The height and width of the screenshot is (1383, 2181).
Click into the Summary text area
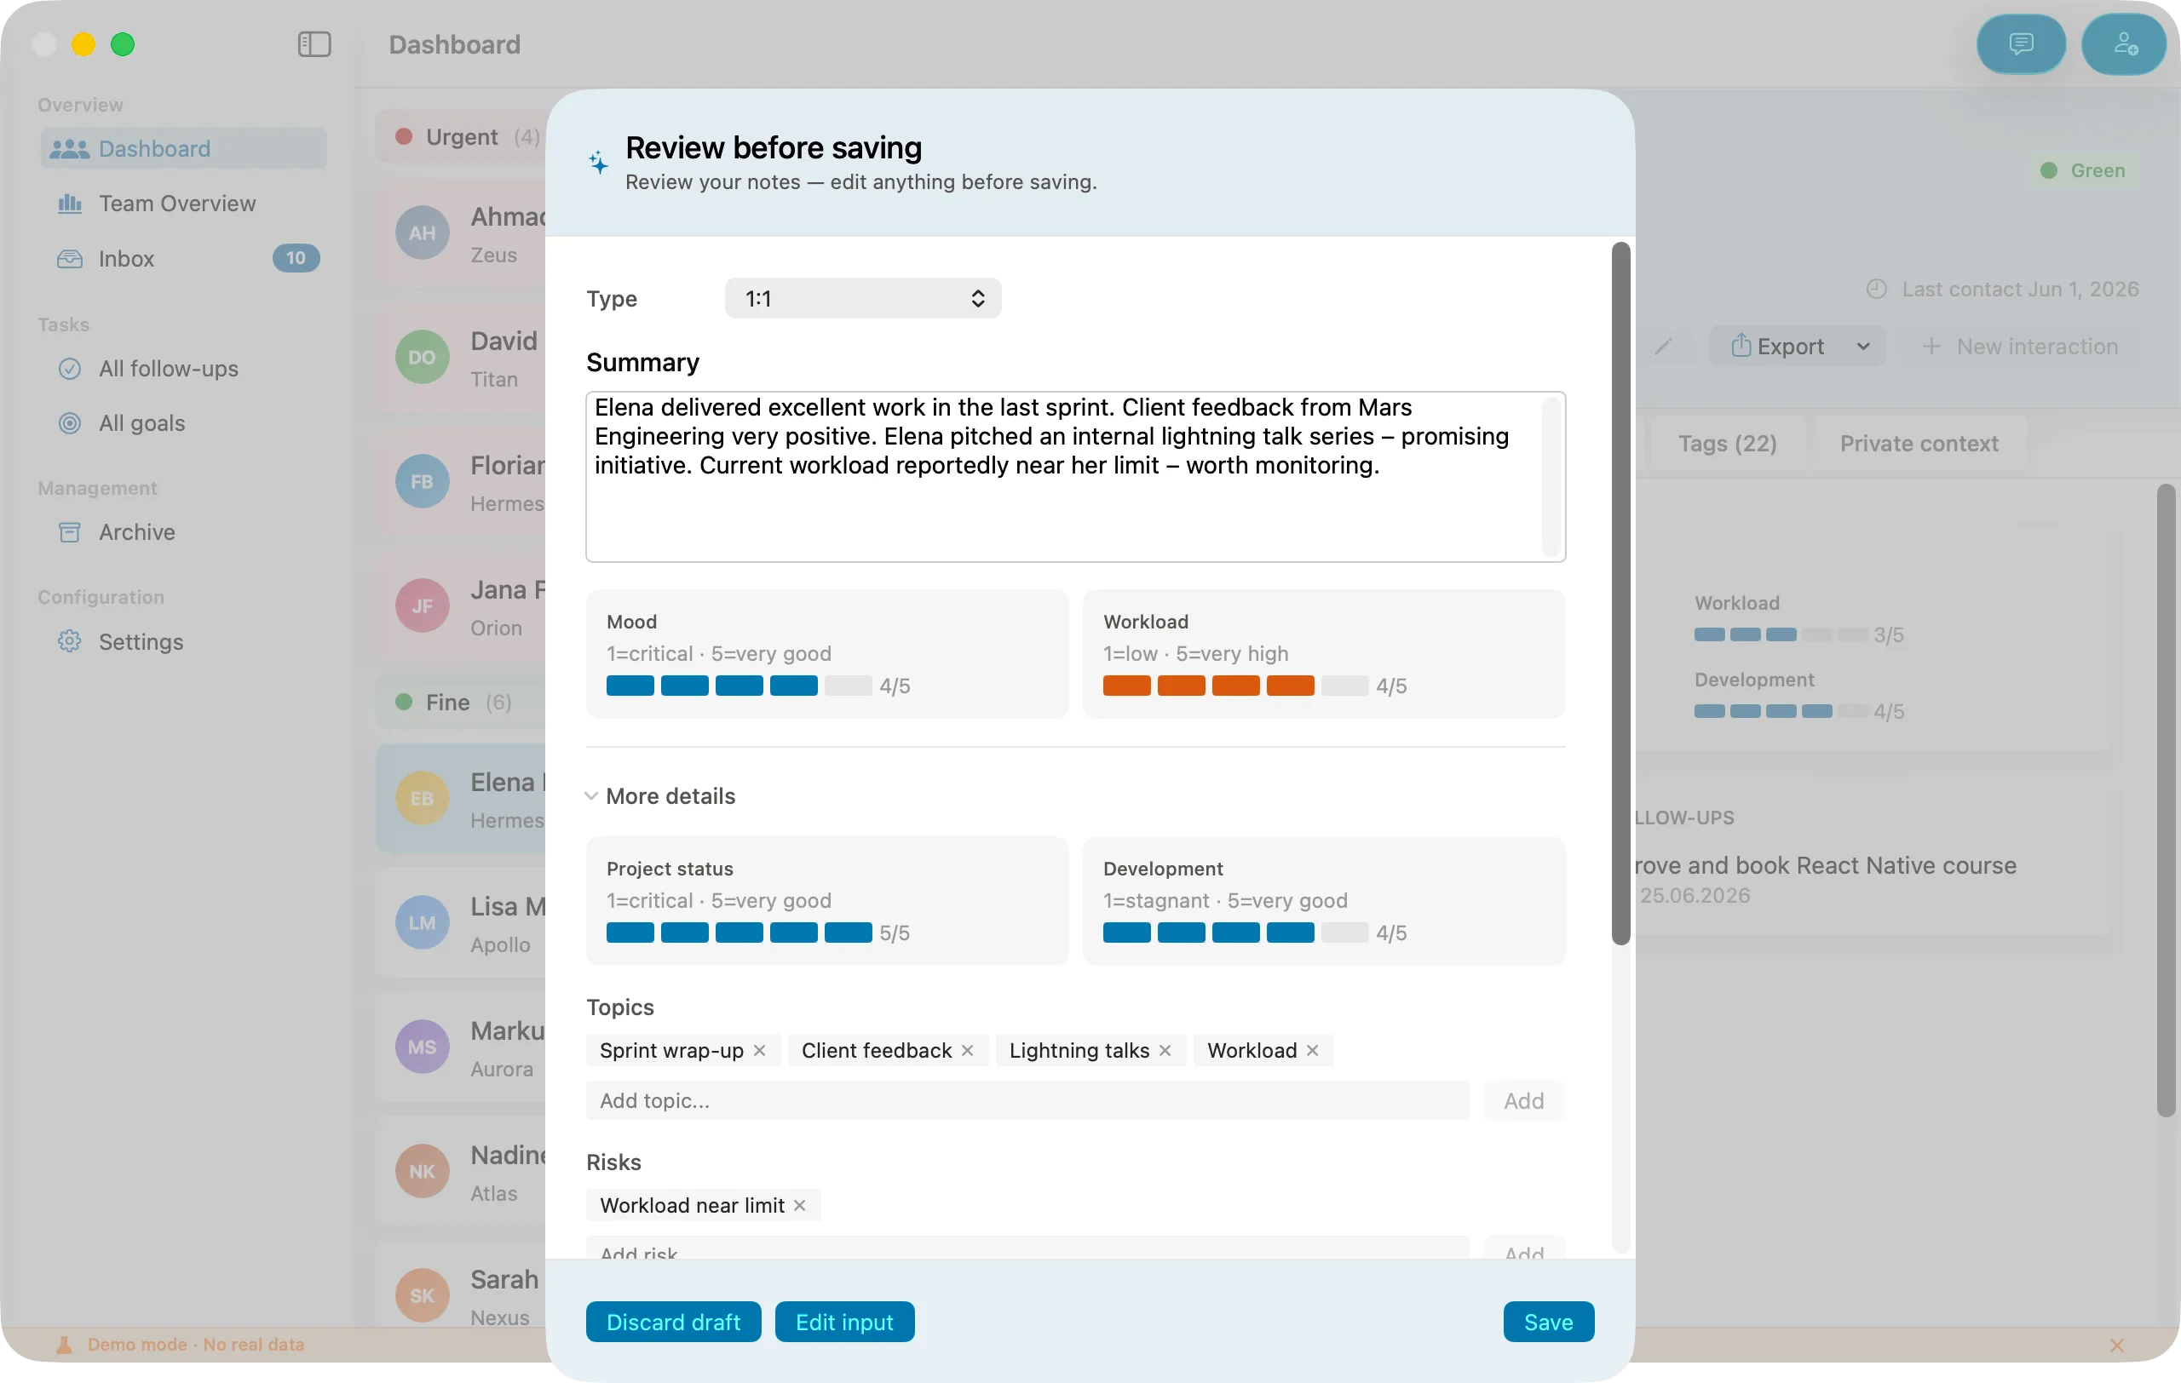1075,477
